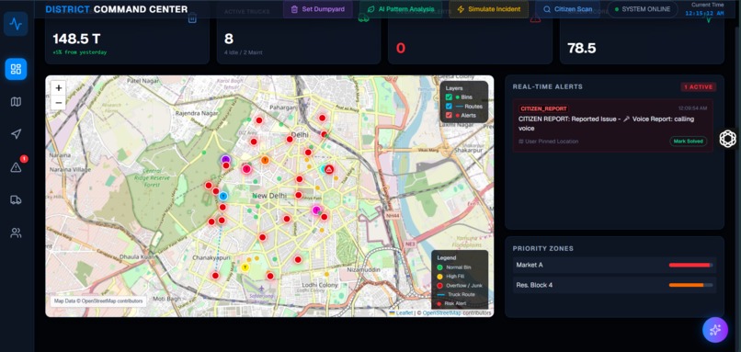The height and width of the screenshot is (352, 741).
Task: Click the New Delhi label on map
Action: [269, 196]
